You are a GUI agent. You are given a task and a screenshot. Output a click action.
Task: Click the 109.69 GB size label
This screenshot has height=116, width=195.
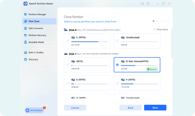(x=75, y=69)
